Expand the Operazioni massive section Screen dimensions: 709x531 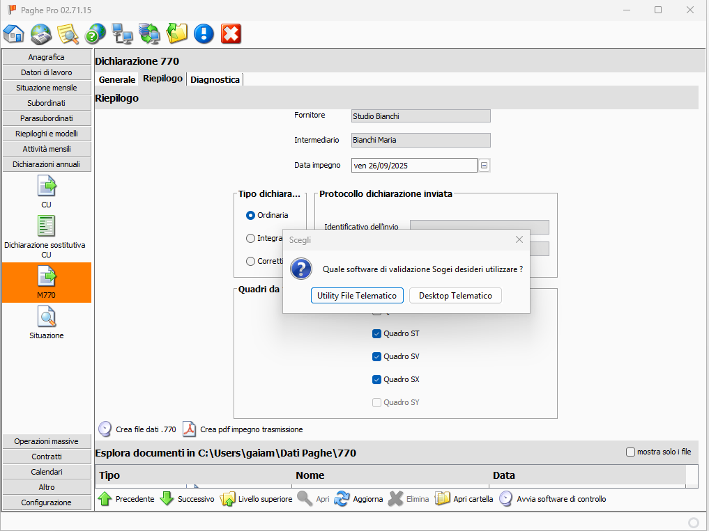tap(46, 441)
